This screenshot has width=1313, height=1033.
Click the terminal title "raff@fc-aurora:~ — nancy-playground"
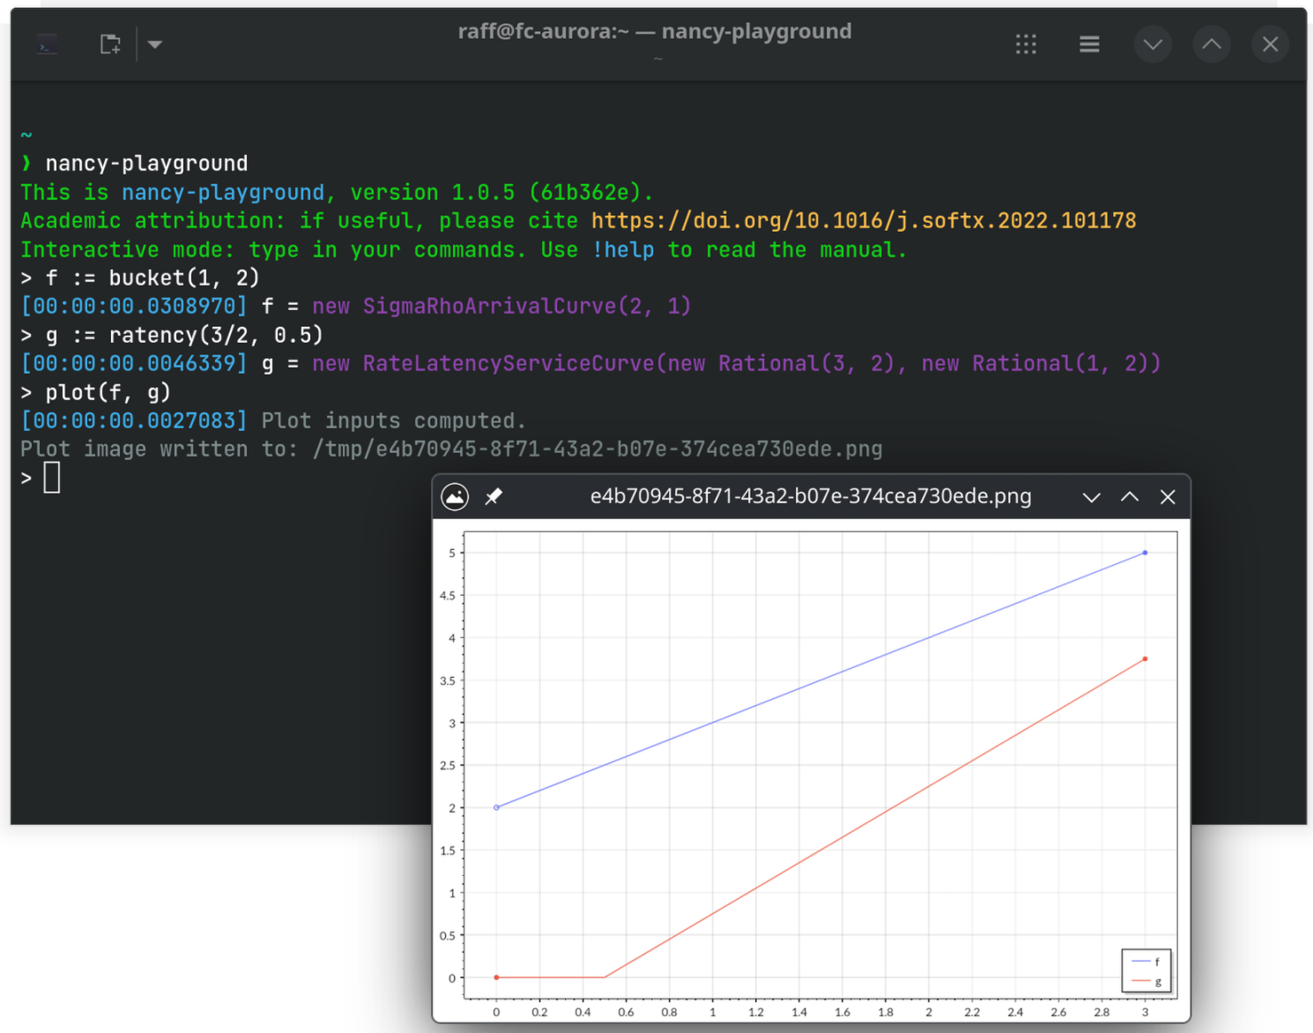coord(655,32)
